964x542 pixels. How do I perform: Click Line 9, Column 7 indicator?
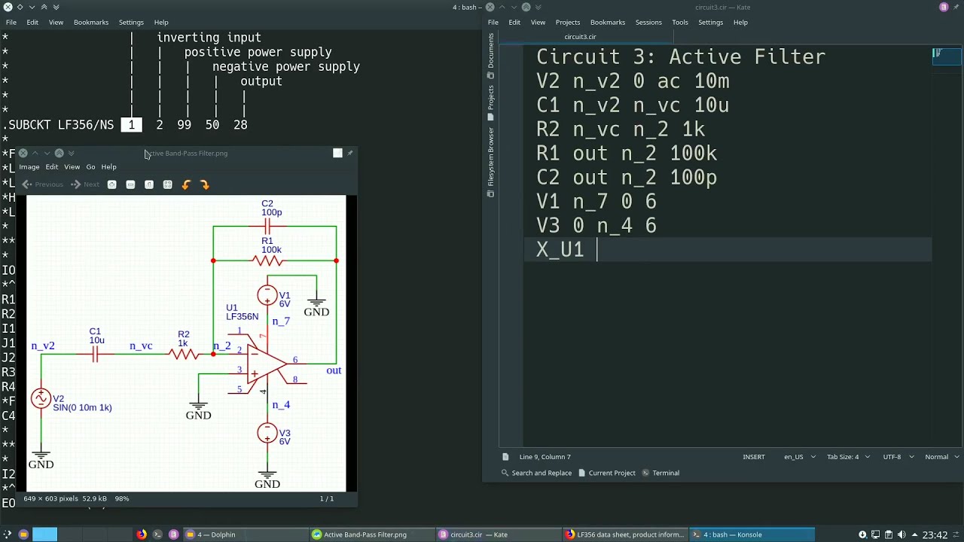point(545,457)
